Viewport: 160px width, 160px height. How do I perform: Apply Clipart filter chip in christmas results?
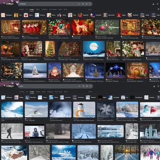(28, 15)
